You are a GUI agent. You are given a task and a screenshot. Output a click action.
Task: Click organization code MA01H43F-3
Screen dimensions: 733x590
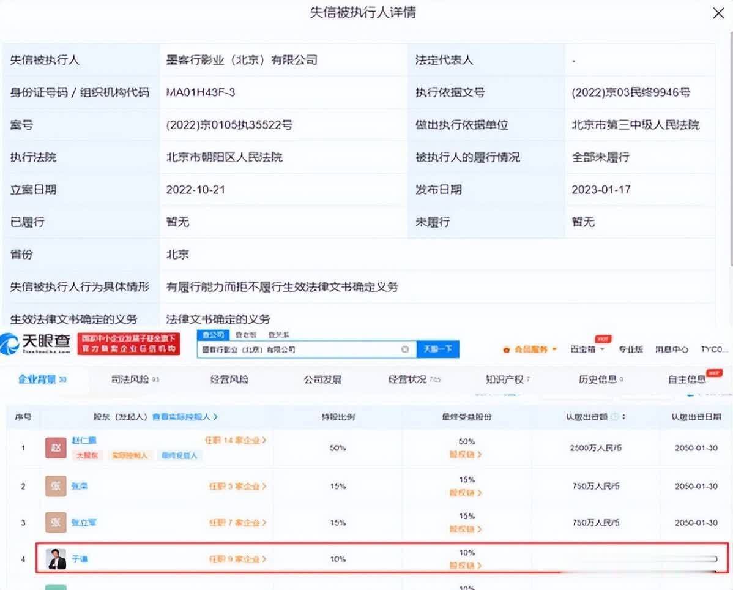point(201,92)
